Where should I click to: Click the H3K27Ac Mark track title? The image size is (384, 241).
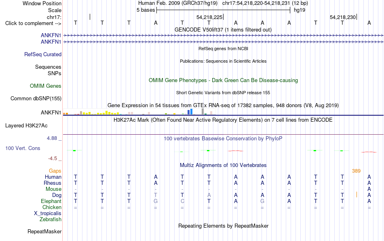[x=223, y=120]
